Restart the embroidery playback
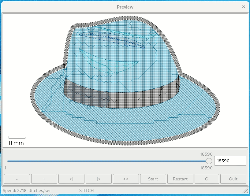This screenshot has width=250, height=196. tap(180, 179)
